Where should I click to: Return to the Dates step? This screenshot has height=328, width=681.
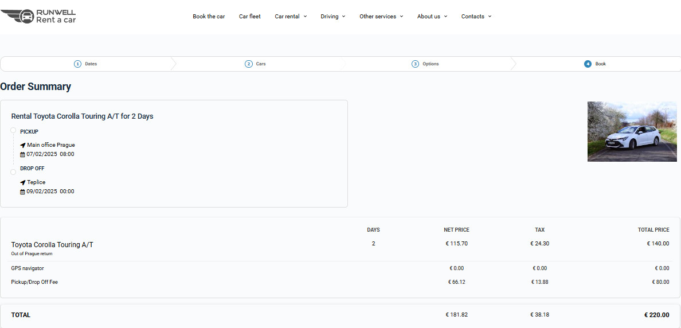tap(91, 64)
